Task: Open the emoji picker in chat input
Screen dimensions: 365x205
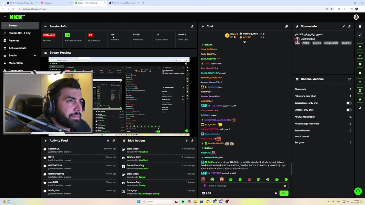Action: pyautogui.click(x=285, y=186)
